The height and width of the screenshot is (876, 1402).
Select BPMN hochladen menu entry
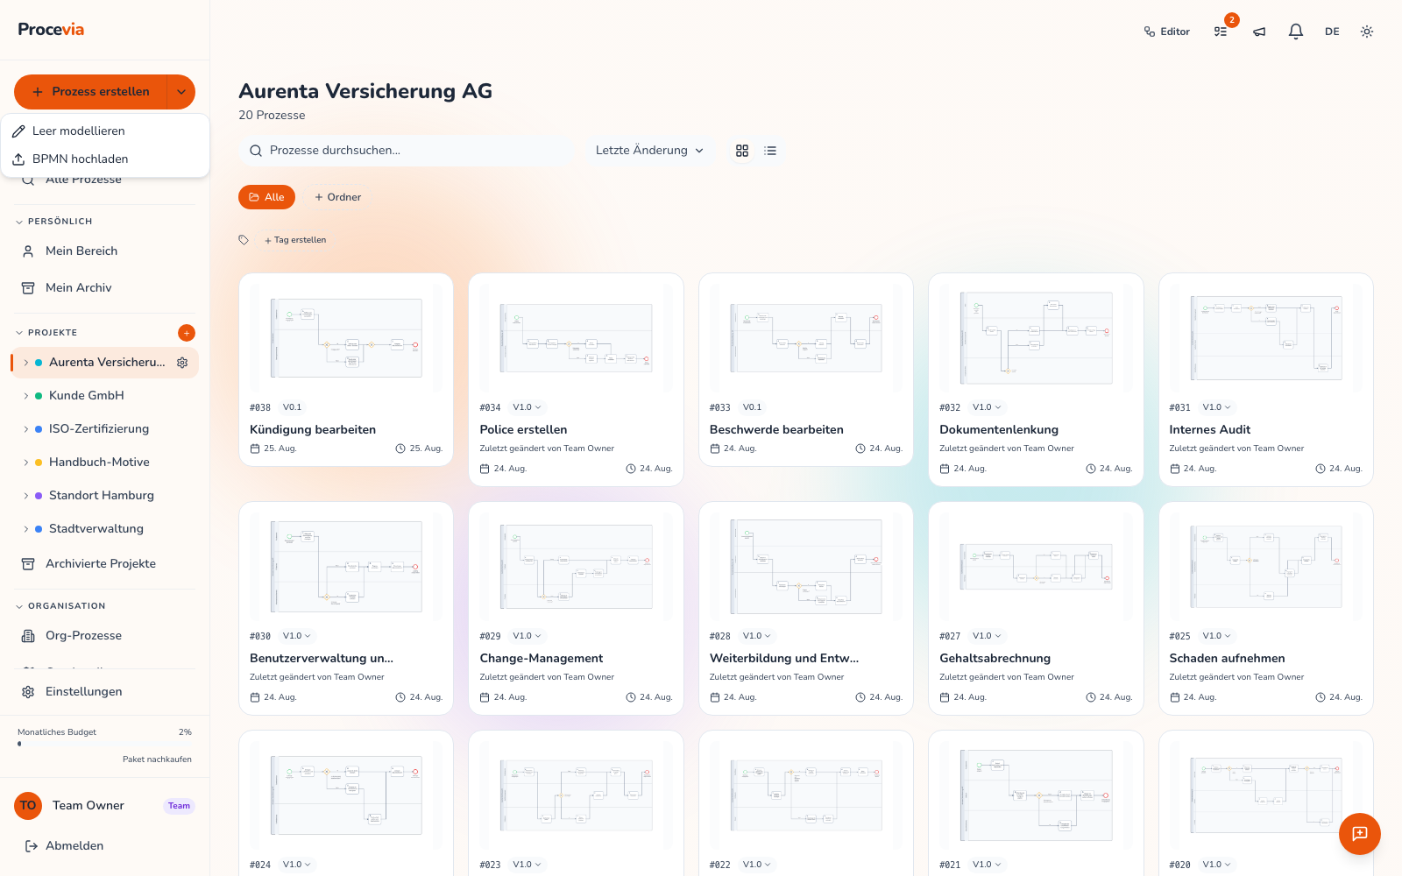tap(105, 159)
